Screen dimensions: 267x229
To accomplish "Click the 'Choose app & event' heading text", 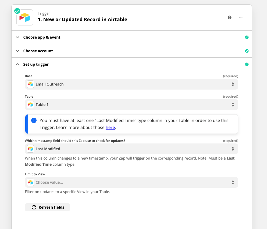I will [x=42, y=37].
